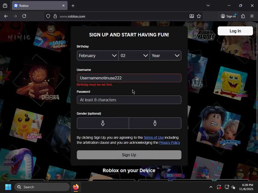Viewport: 258px width, 193px height.
Task: Click the taskbar Search box
Action: point(42,187)
